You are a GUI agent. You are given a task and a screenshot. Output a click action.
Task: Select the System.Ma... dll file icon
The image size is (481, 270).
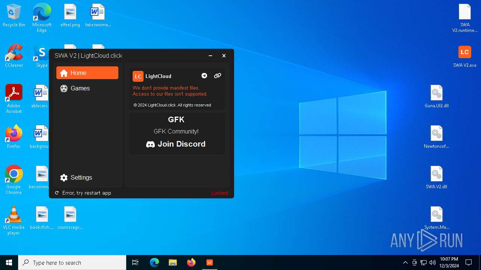(437, 218)
